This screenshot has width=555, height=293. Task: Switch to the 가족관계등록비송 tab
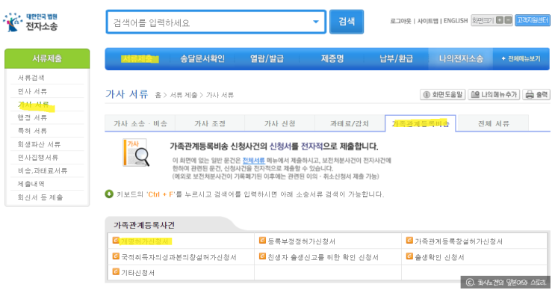(x=421, y=123)
